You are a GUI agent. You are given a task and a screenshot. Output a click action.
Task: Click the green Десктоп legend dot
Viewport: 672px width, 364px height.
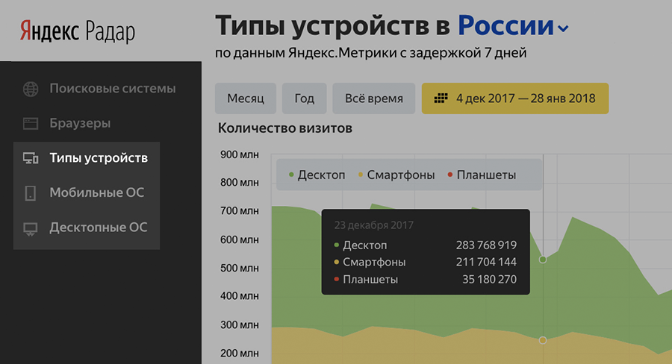tap(291, 175)
